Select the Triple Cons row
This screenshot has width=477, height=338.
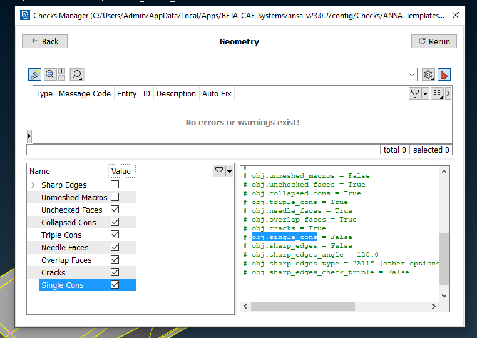pyautogui.click(x=82, y=235)
